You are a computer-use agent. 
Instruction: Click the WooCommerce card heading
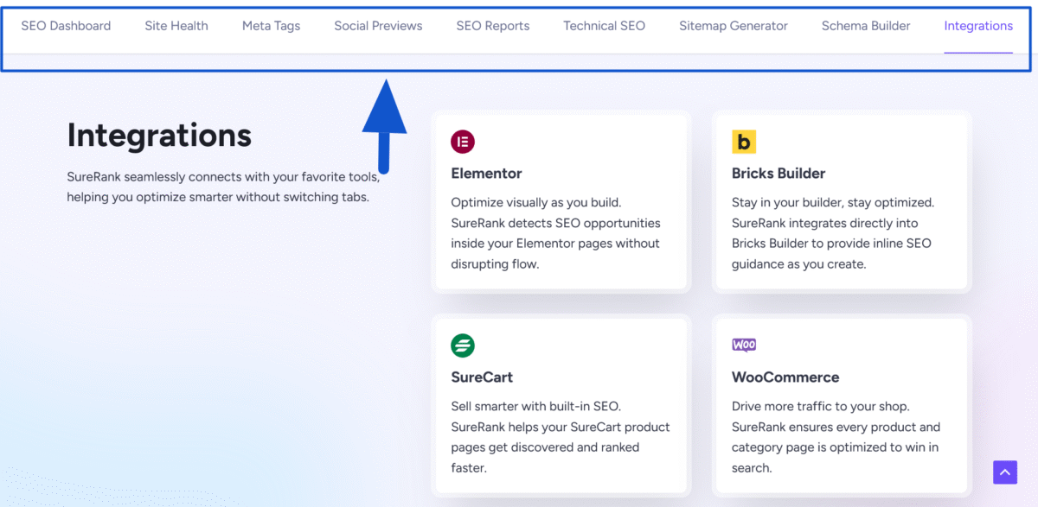(785, 377)
